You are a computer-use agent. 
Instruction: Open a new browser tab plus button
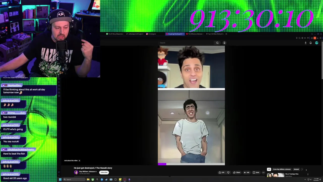(x=226, y=34)
